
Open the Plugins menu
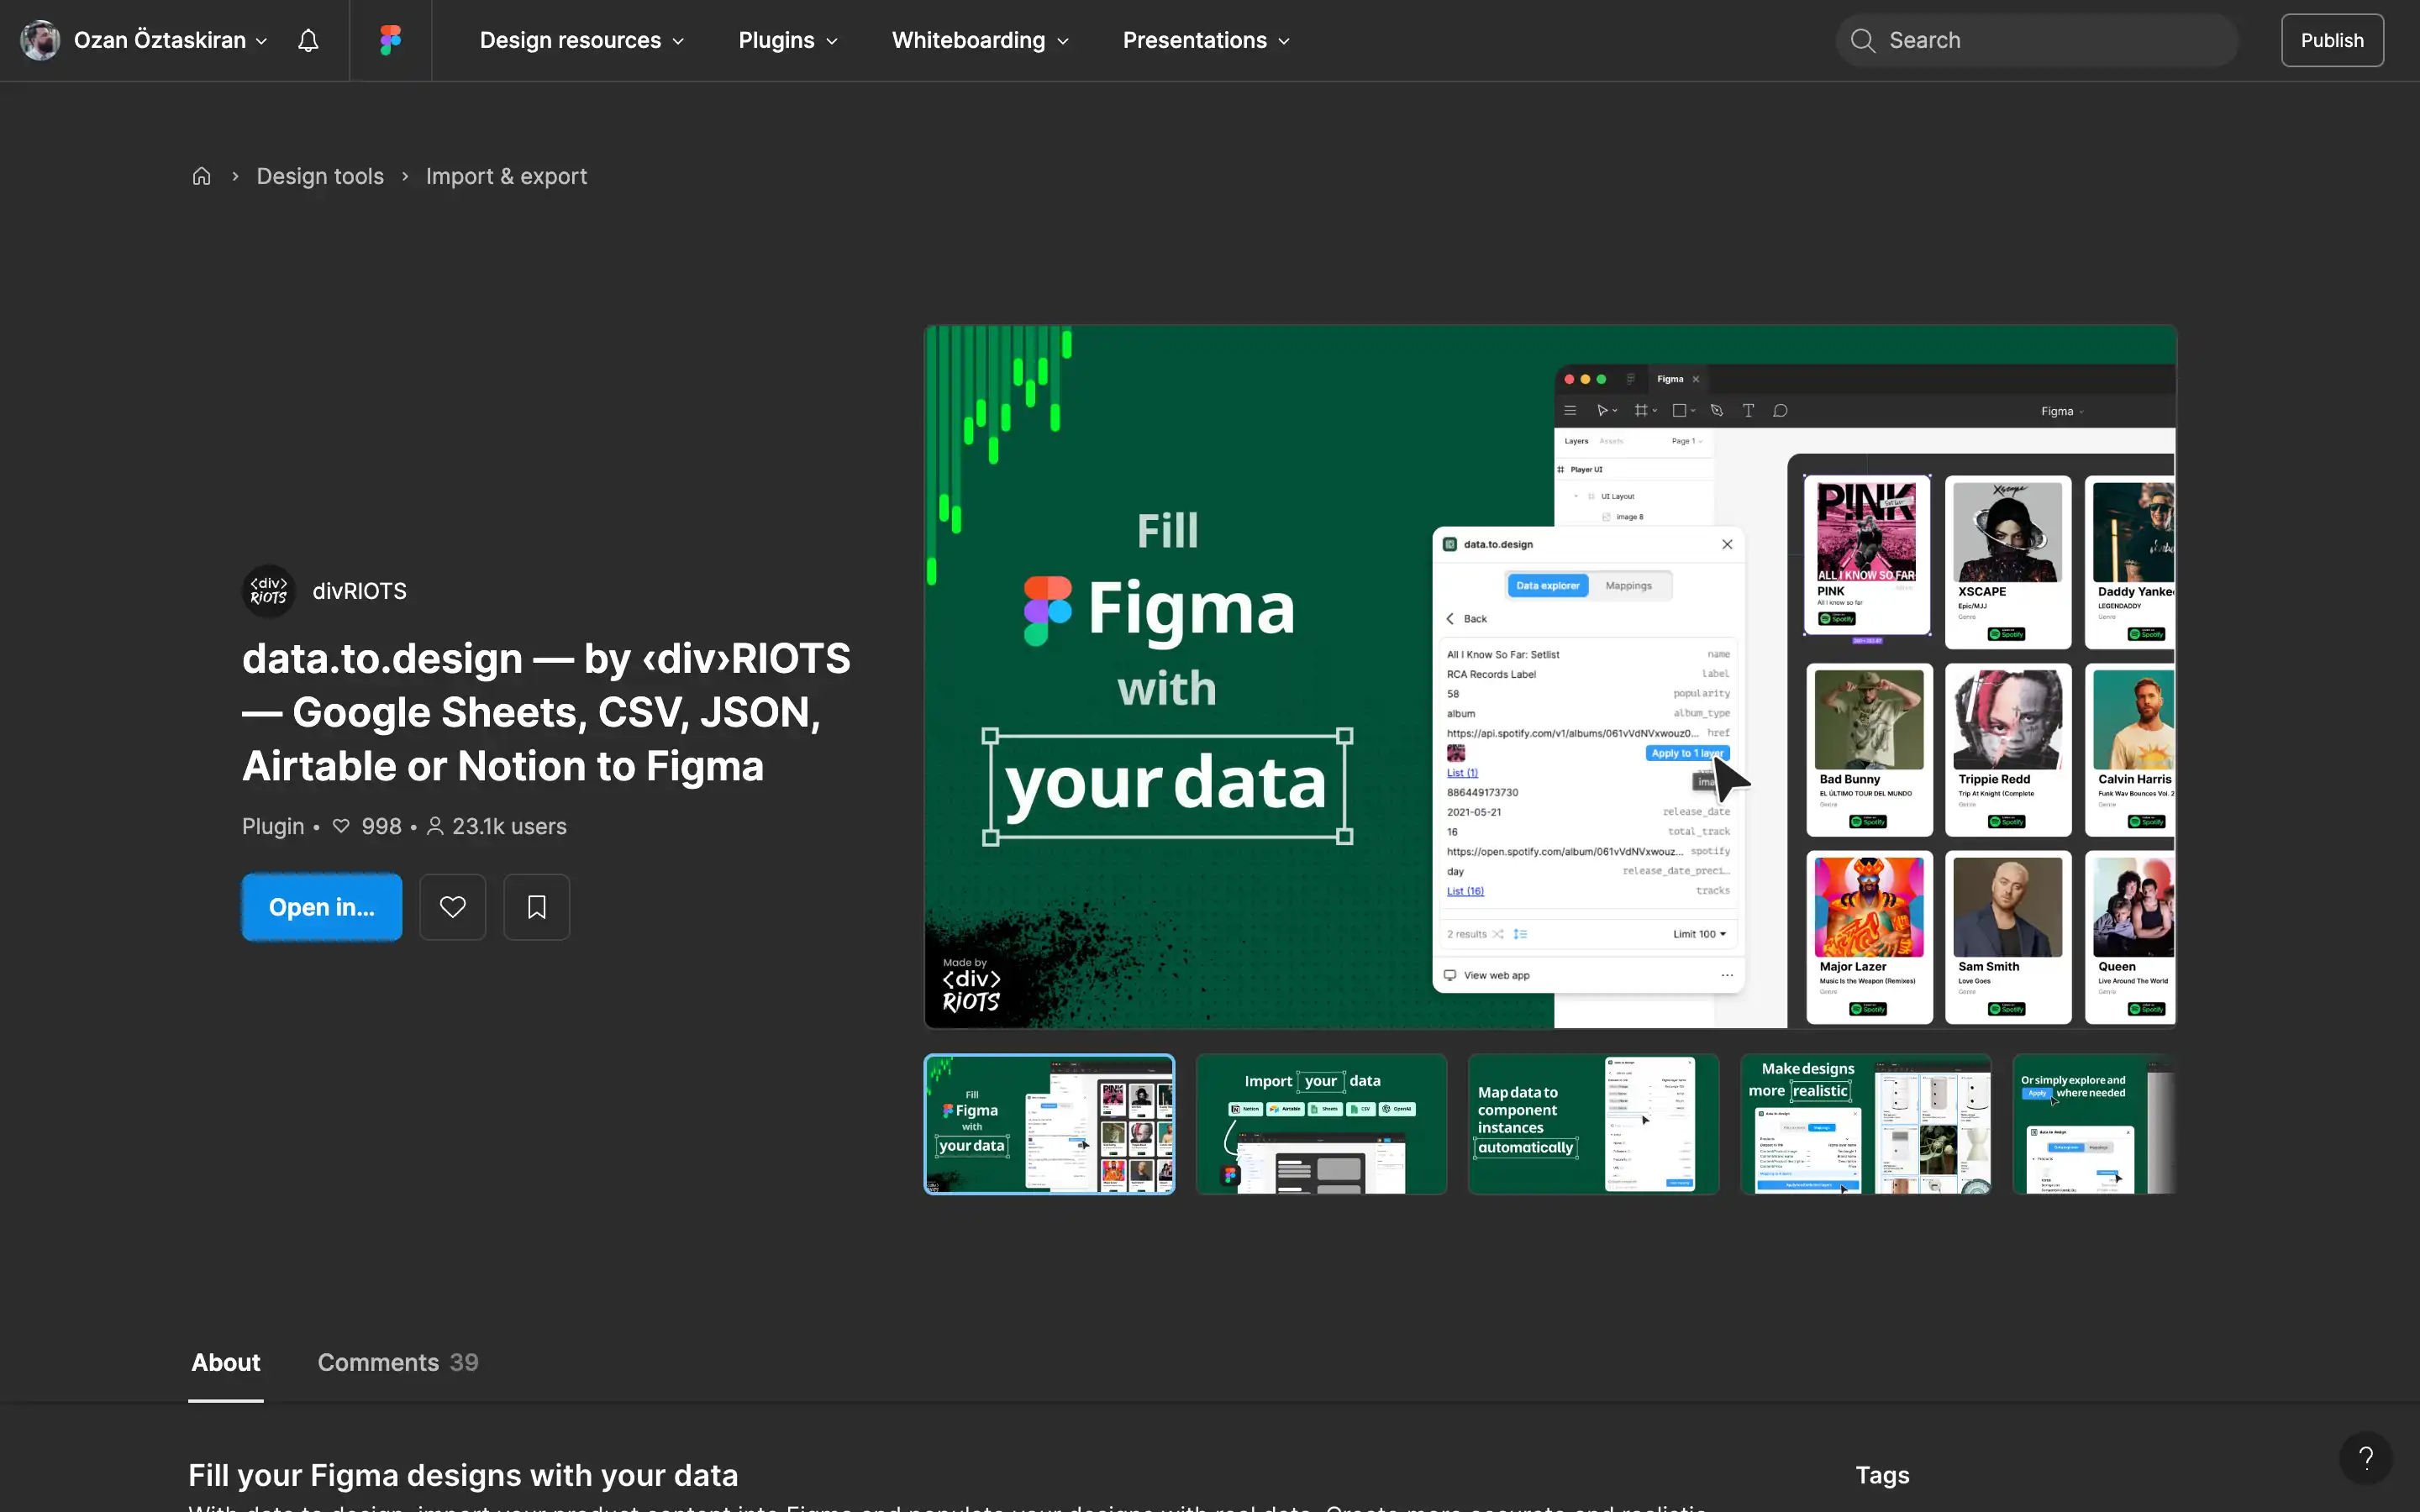click(787, 40)
